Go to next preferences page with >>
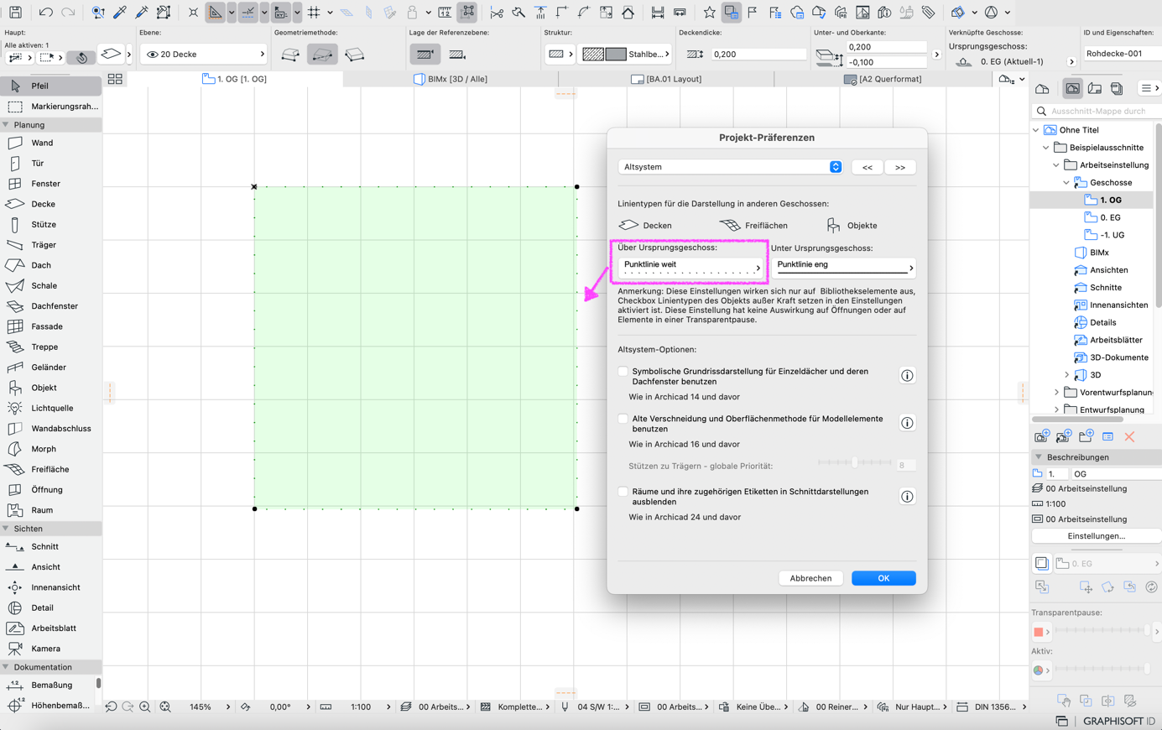The width and height of the screenshot is (1162, 730). click(x=899, y=167)
